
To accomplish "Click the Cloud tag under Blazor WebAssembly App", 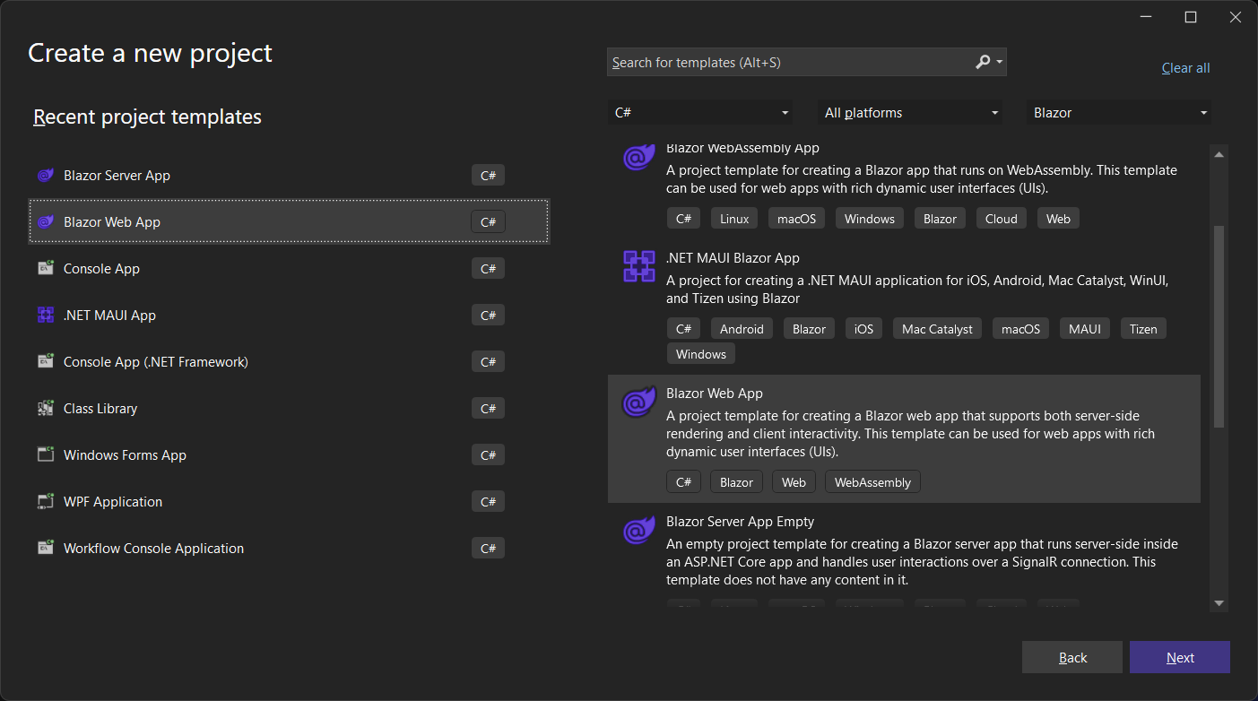I will (1002, 219).
